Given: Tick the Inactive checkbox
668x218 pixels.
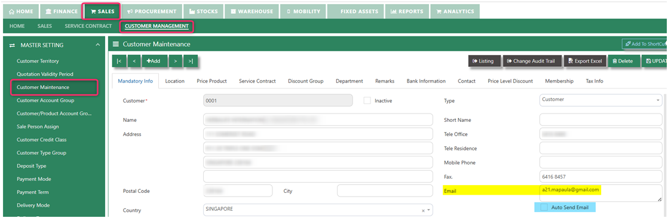Looking at the screenshot, I should tap(367, 100).
